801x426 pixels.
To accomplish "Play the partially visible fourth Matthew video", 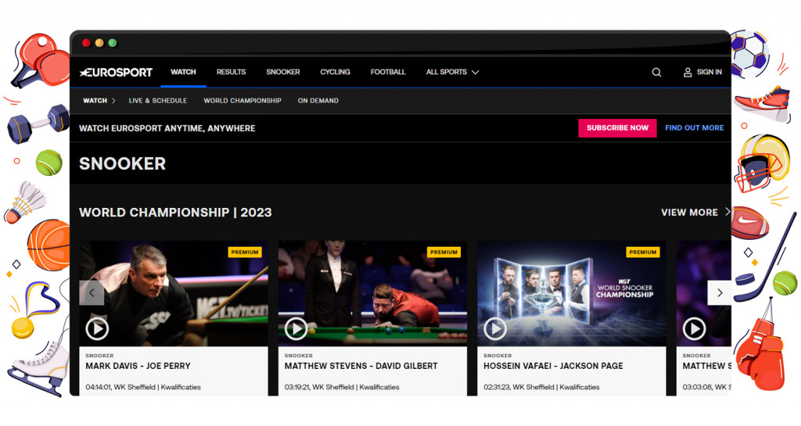I will [695, 328].
